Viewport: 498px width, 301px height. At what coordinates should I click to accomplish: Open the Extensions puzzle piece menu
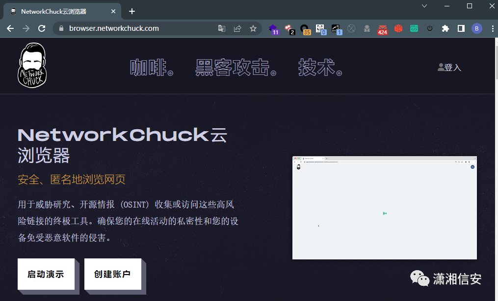click(446, 28)
